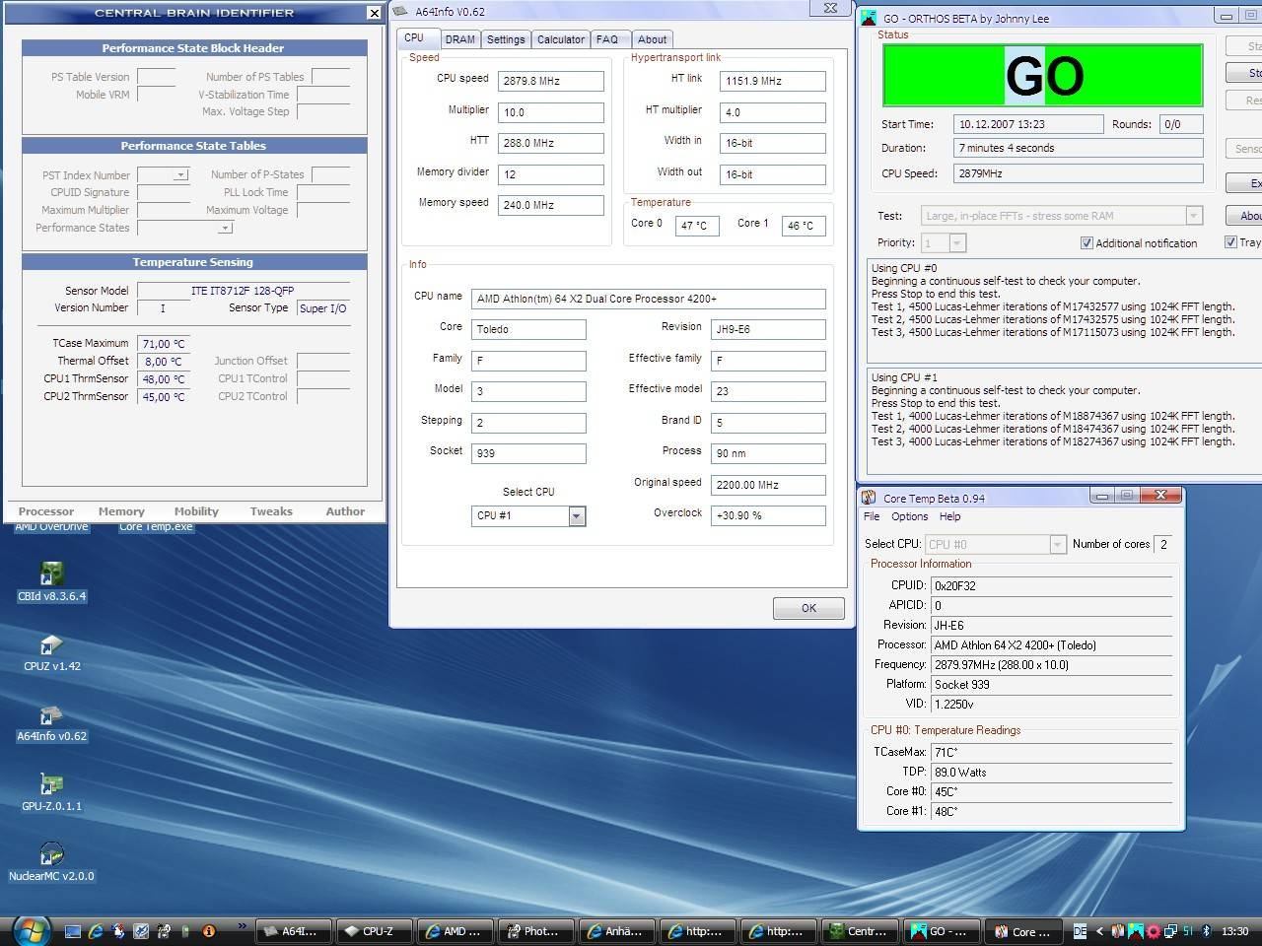Launch NuclearMC v2.0.0 from the desktop
The height and width of the screenshot is (946, 1262).
51,861
